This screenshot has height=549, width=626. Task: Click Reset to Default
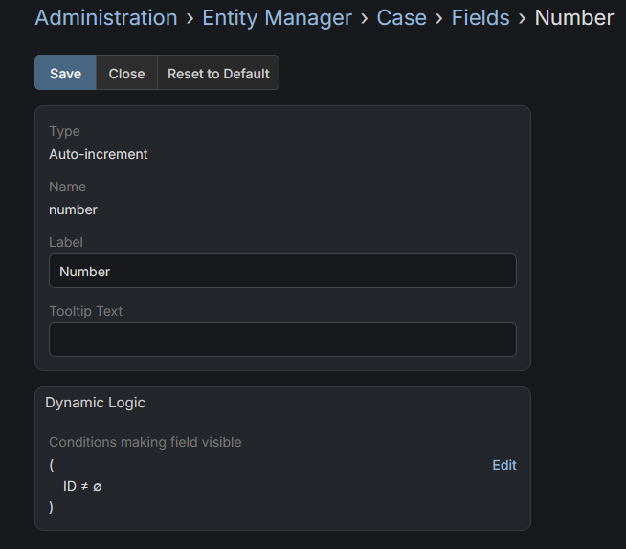click(x=218, y=74)
